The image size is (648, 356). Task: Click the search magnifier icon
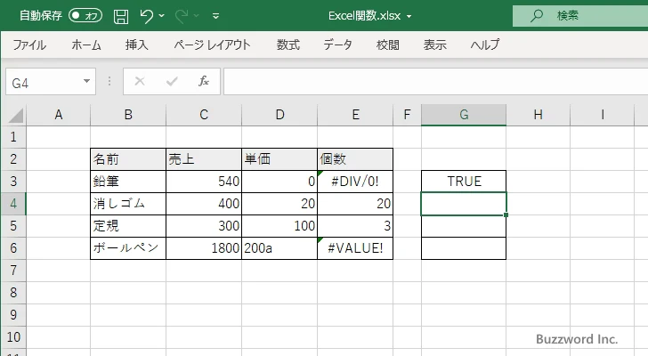pyautogui.click(x=537, y=16)
